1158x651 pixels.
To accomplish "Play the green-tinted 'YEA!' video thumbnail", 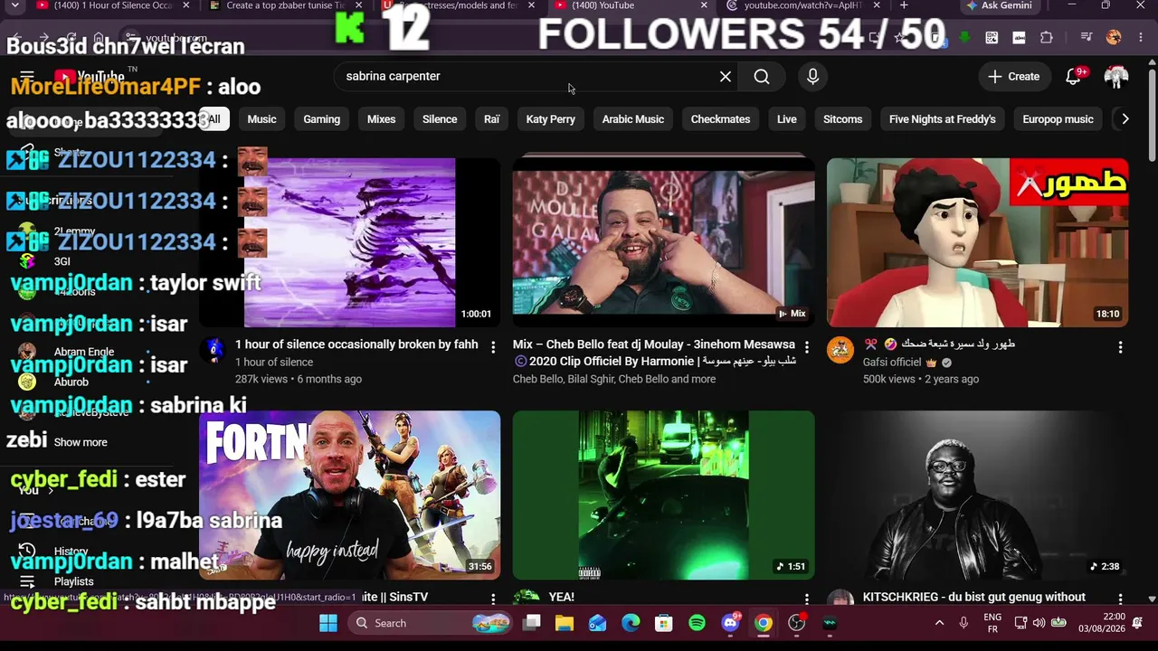I will [663, 495].
